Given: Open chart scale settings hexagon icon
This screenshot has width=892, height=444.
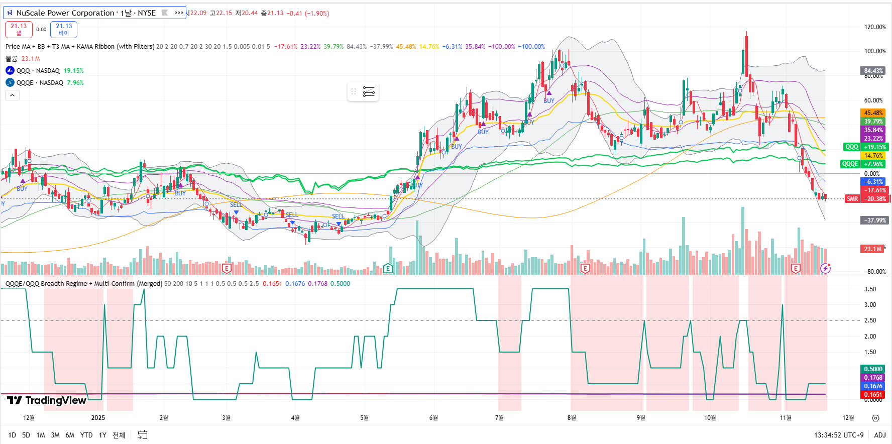Looking at the screenshot, I should (875, 418).
